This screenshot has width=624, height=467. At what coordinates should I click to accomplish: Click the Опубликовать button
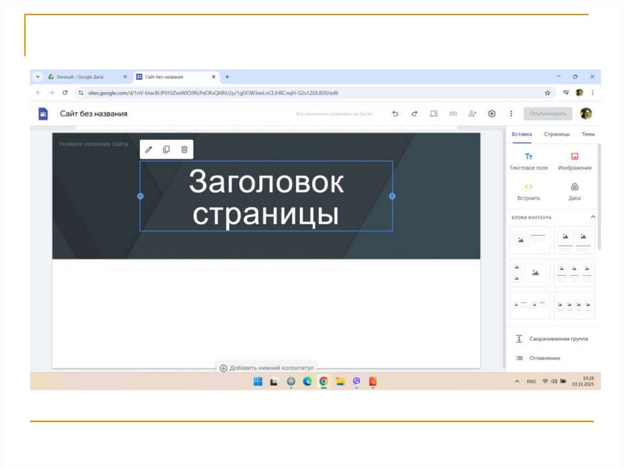[x=548, y=114]
